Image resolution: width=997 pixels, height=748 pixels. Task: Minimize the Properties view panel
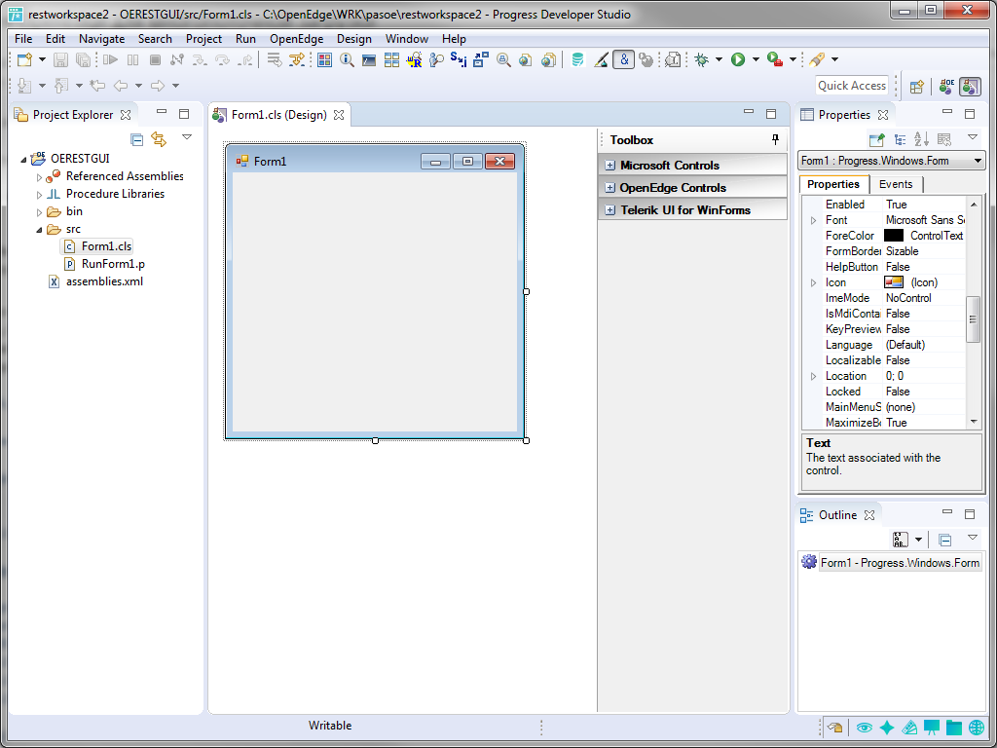[947, 112]
